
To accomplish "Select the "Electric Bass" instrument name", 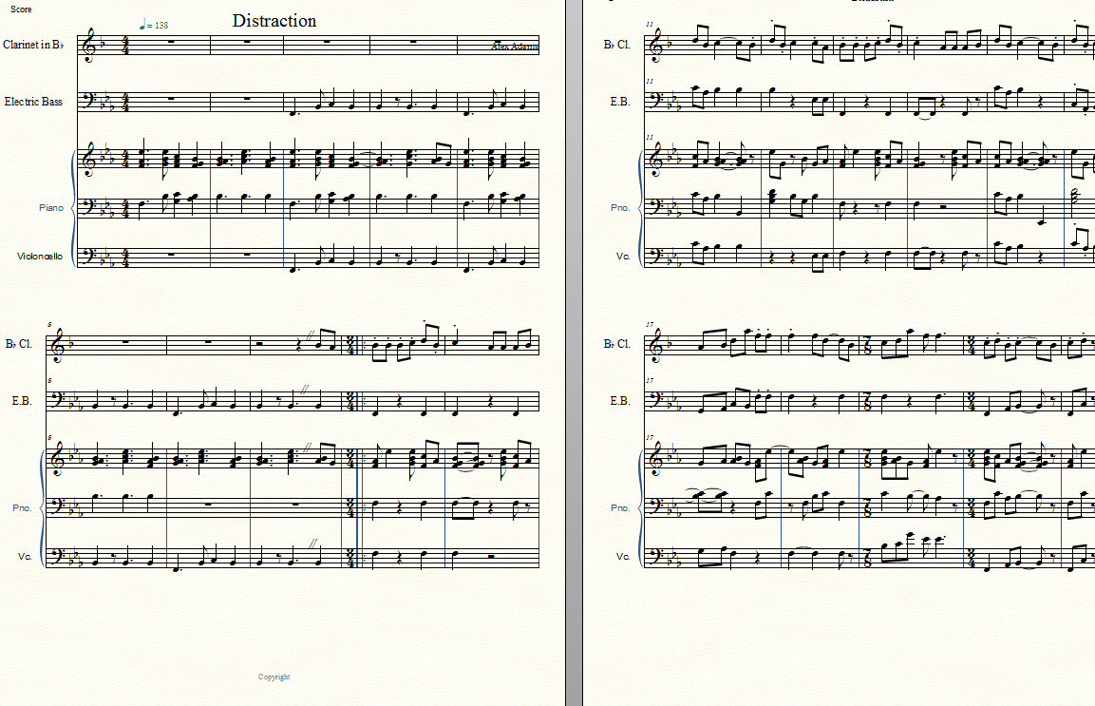I will pos(33,102).
